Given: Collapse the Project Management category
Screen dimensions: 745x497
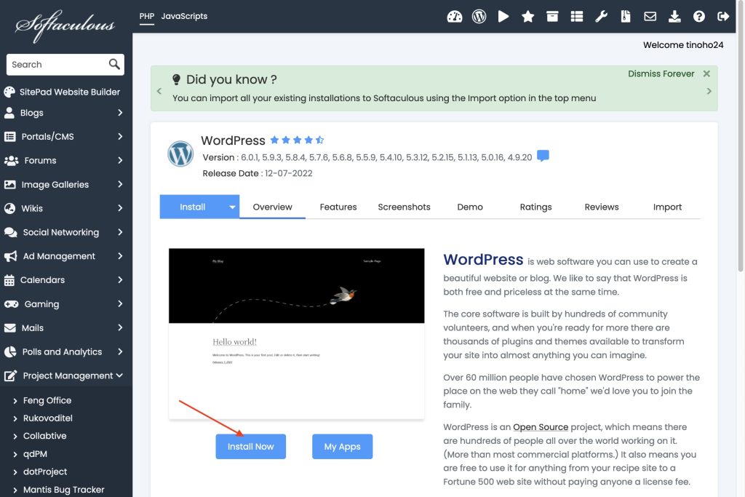Looking at the screenshot, I should 63,375.
